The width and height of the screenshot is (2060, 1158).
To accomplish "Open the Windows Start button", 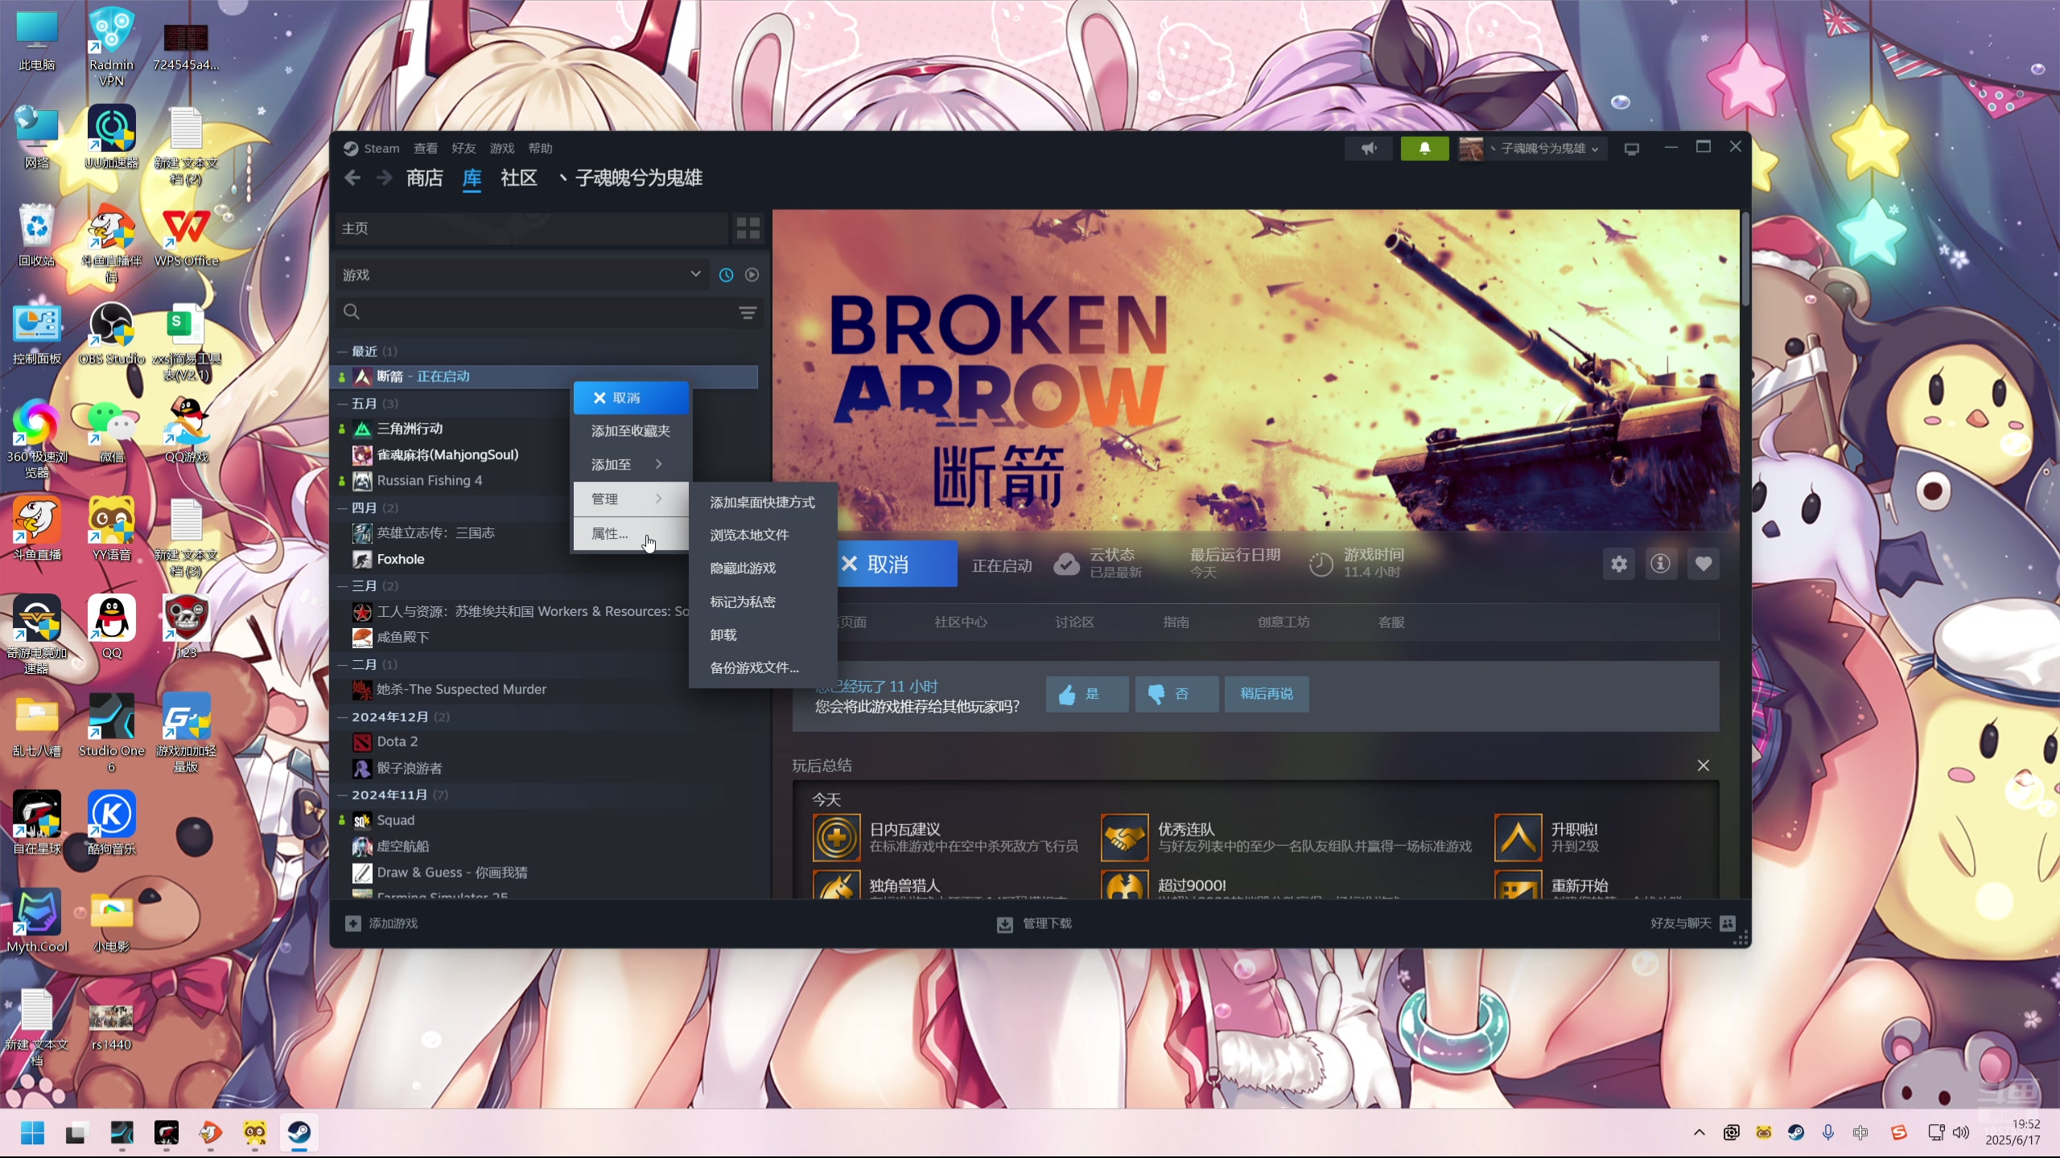I will point(32,1133).
